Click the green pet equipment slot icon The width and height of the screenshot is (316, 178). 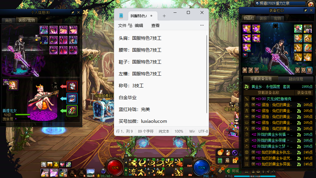pos(72,111)
